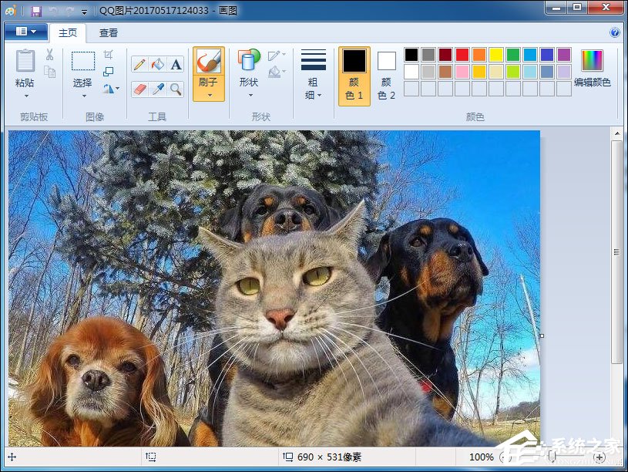The height and width of the screenshot is (472, 628).
Task: Select the Color picker eyedropper tool
Action: [x=158, y=89]
